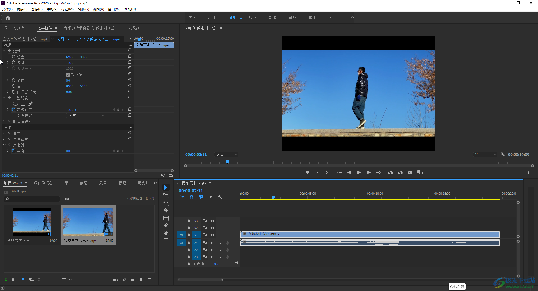Select the Razor tool
Viewport: 538px width, 291px height.
166,210
